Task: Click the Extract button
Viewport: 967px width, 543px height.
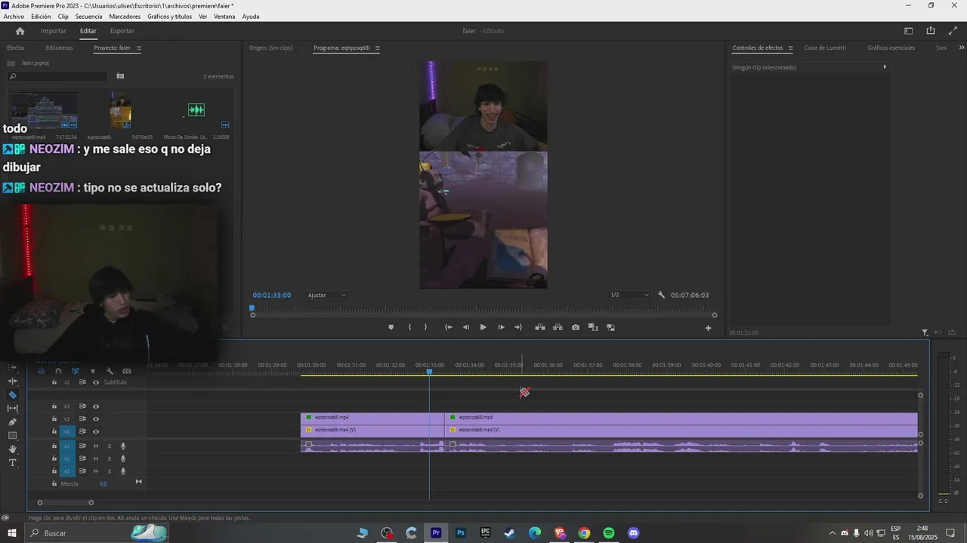Action: (558, 327)
